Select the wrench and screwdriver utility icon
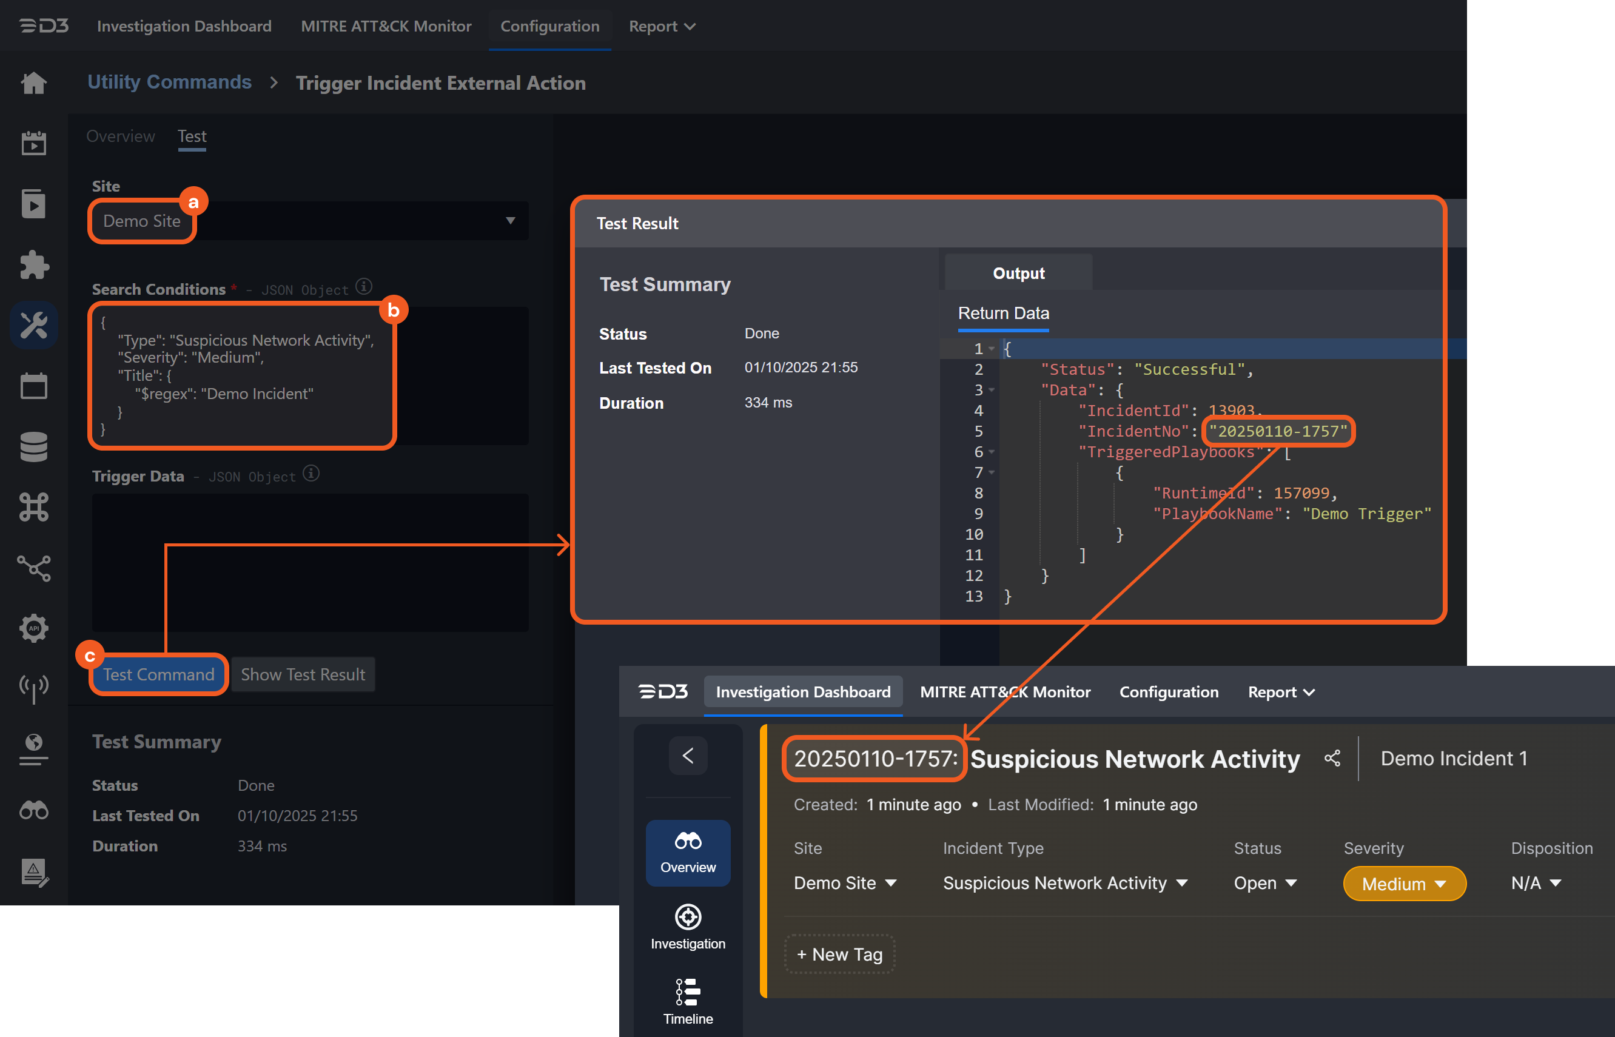This screenshot has width=1615, height=1037. 34,325
